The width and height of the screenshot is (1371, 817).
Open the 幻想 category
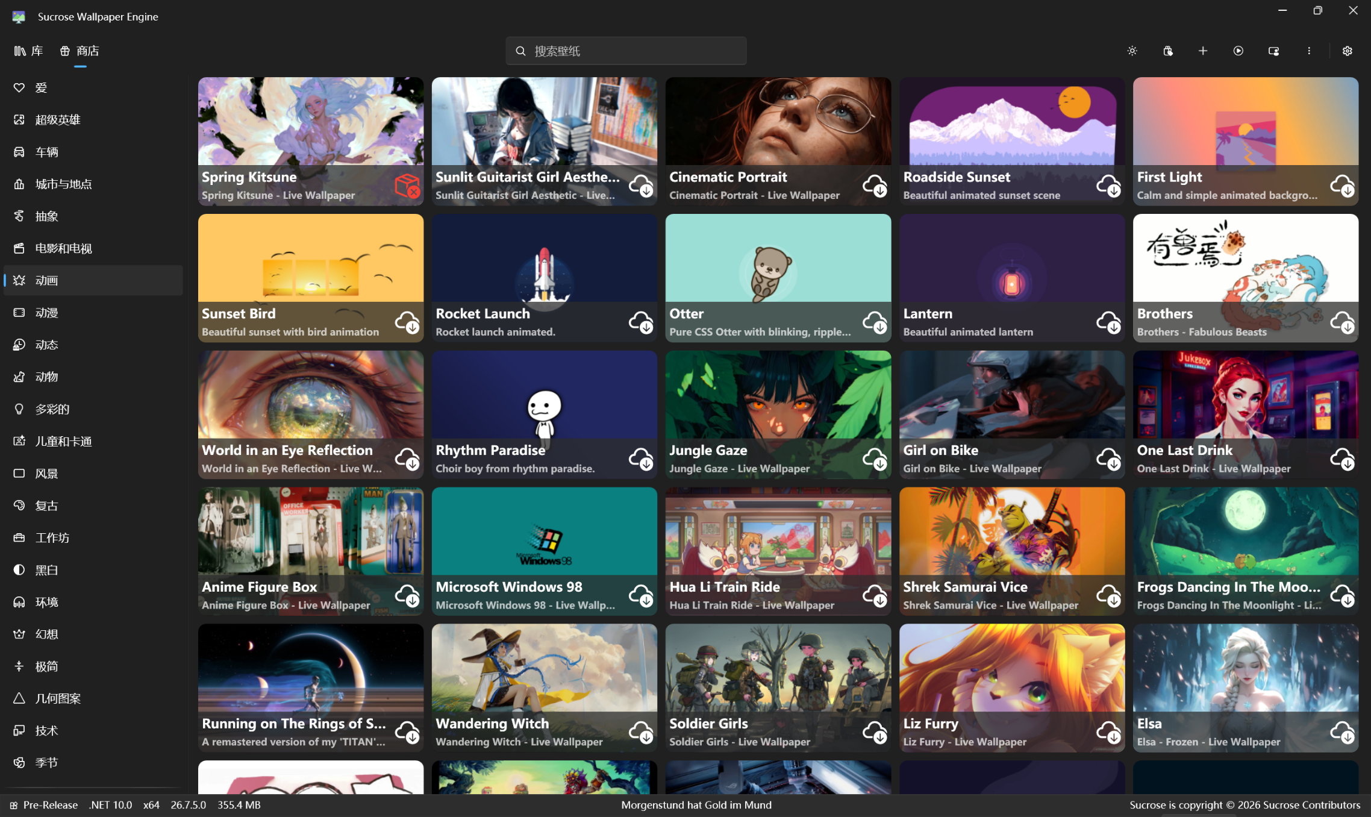coord(93,634)
